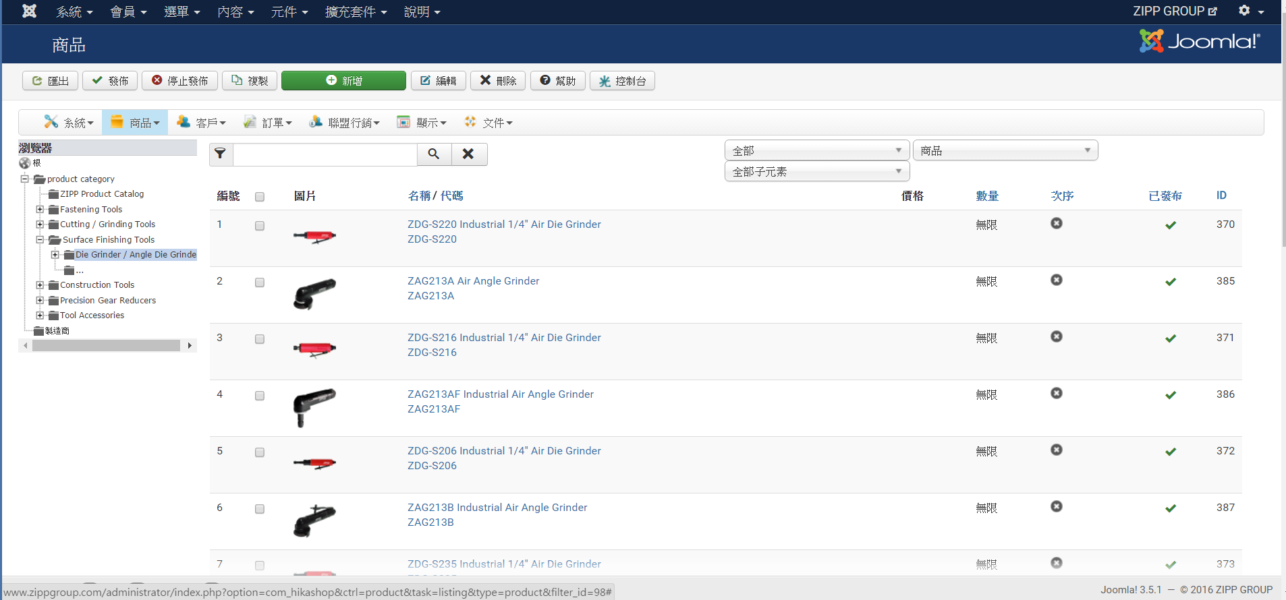The height and width of the screenshot is (600, 1286).
Task: Toggle published checkmark for ID 371
Action: 1171,338
